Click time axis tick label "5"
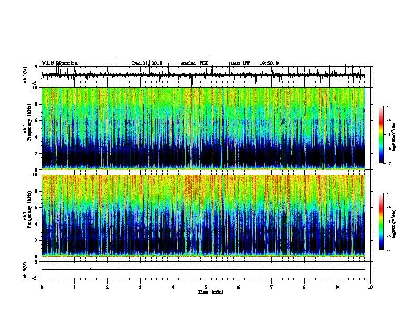The height and width of the screenshot is (322, 417). pos(206,287)
